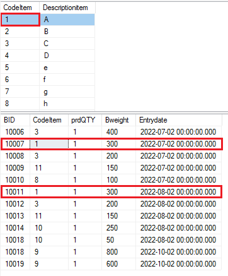Click the Descriptionitem column header
Screen dimensions: 228x276
[67, 8]
